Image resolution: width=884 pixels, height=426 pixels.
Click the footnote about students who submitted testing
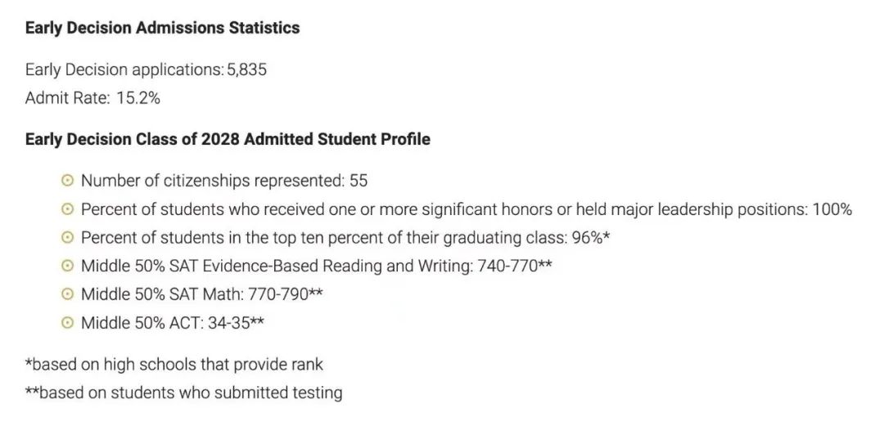pyautogui.click(x=184, y=392)
